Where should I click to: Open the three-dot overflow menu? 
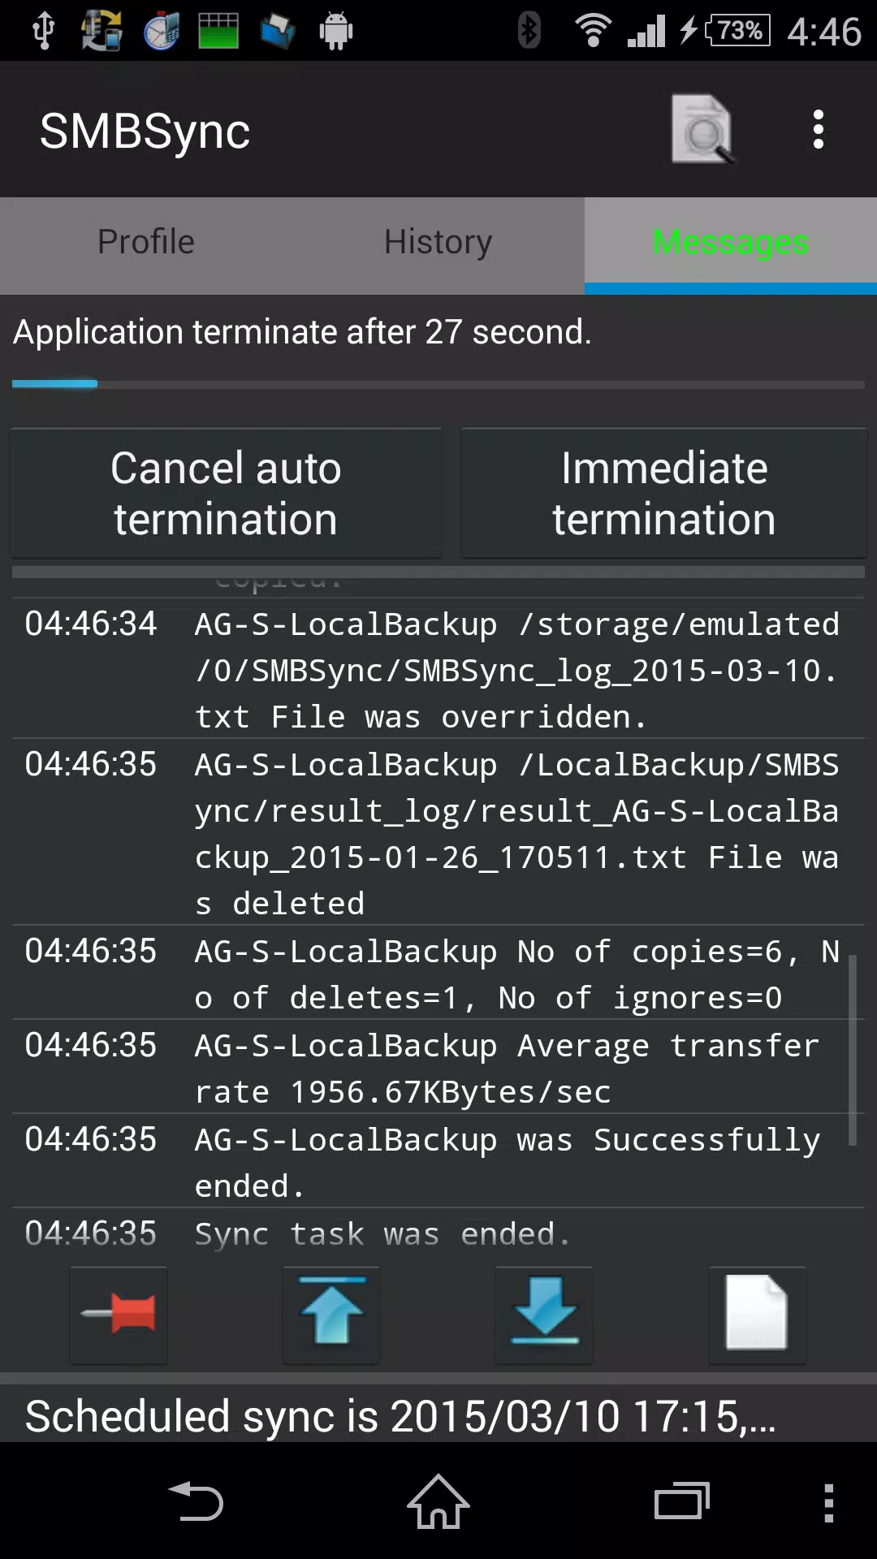(819, 130)
